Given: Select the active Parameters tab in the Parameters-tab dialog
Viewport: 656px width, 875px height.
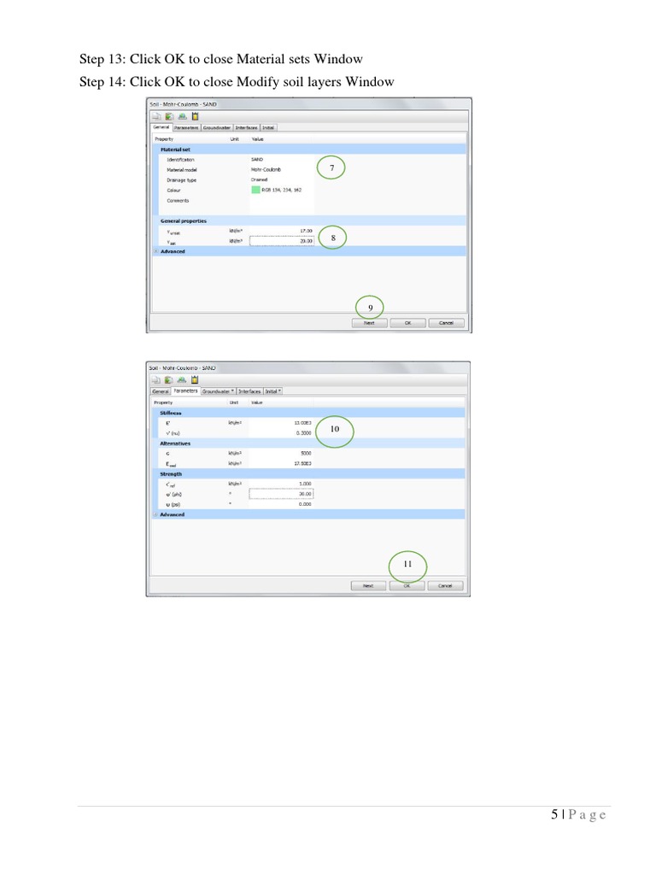Looking at the screenshot, I should pyautogui.click(x=185, y=391).
